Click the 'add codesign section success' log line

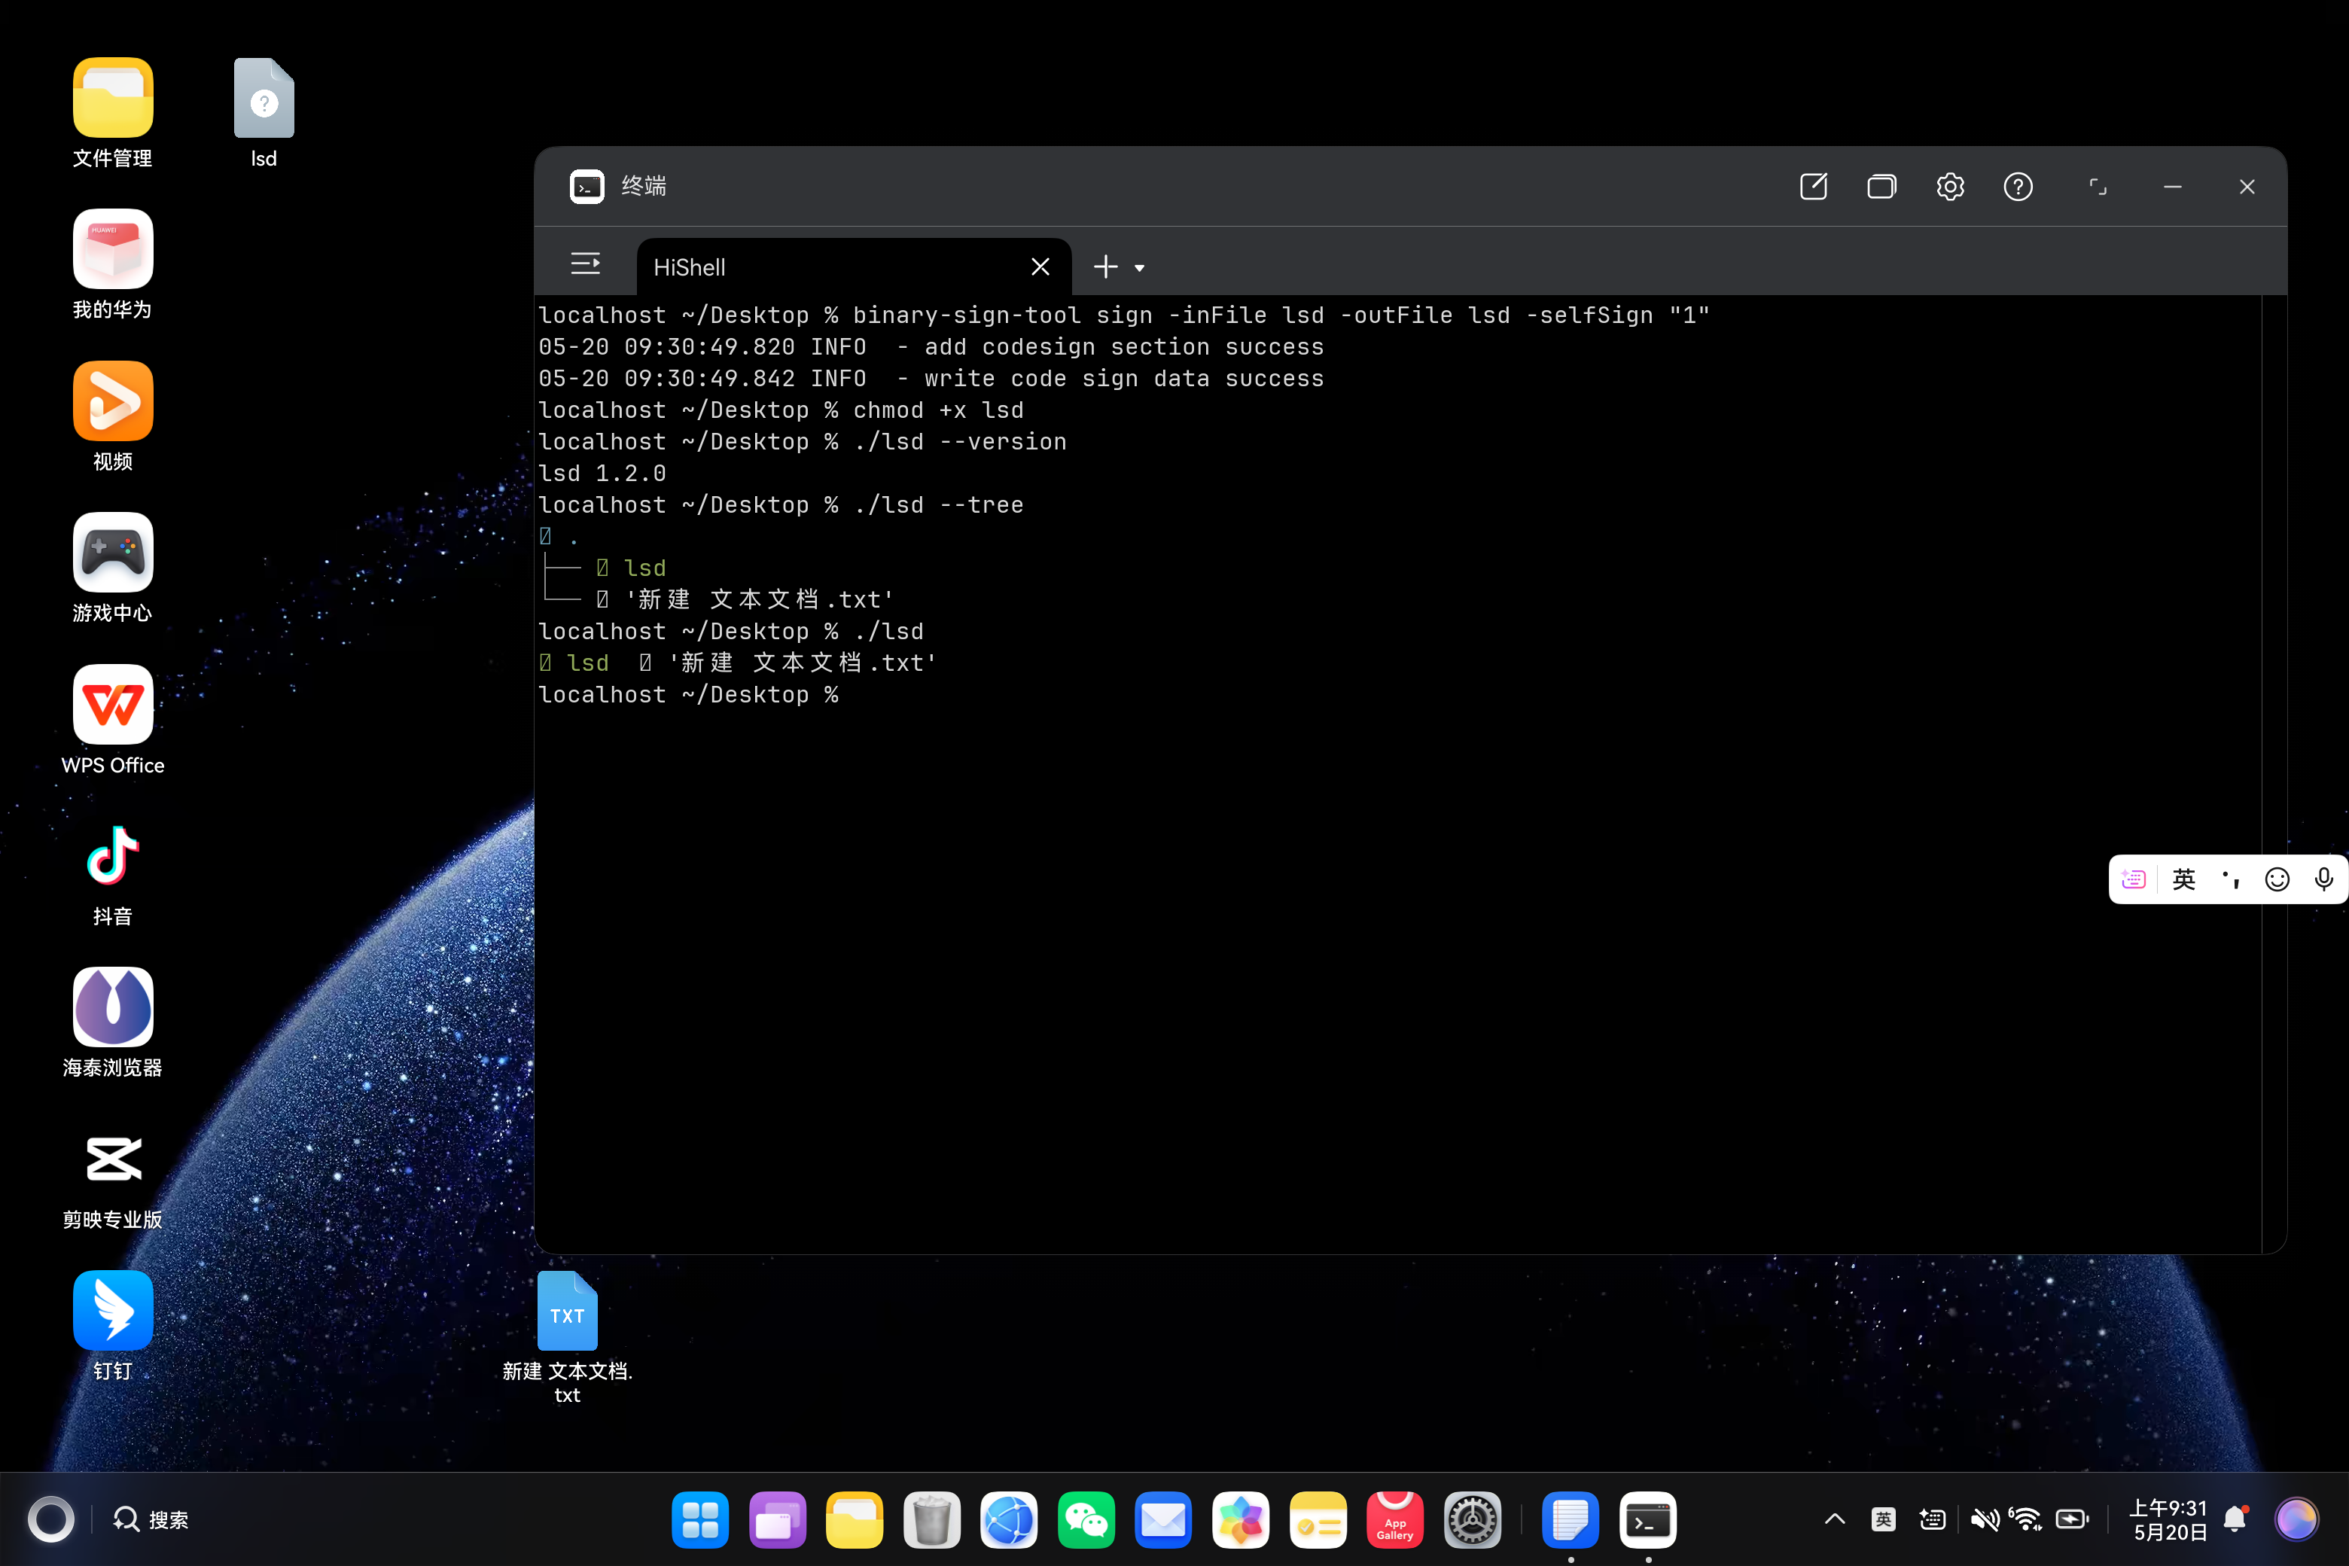tap(931, 348)
